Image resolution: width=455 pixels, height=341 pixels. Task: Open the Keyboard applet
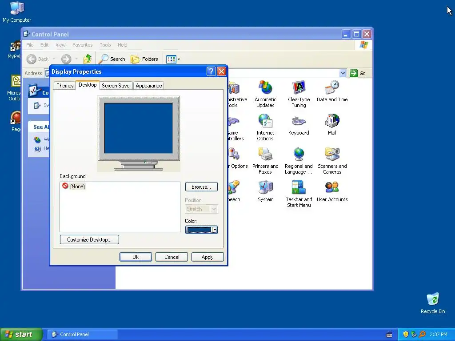tap(299, 125)
